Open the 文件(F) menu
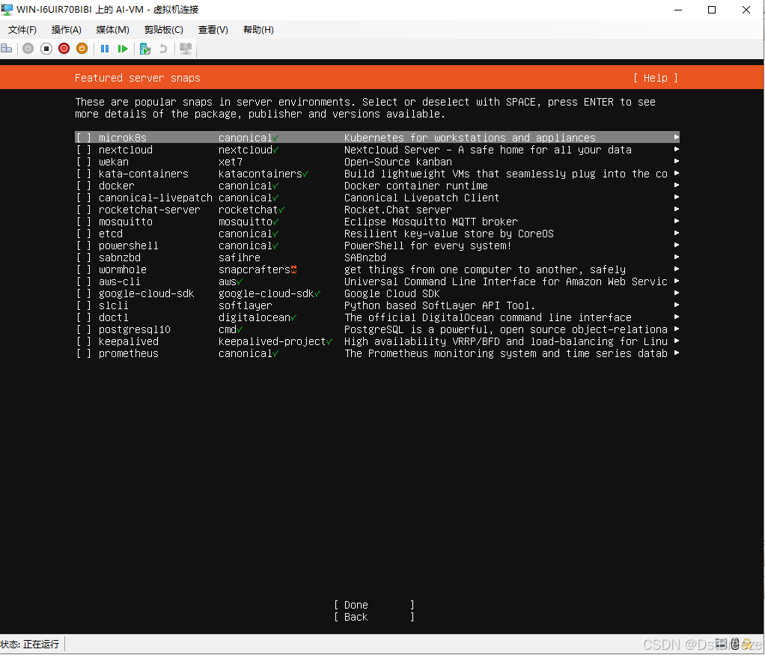Viewport: 765px width, 658px height. [22, 30]
